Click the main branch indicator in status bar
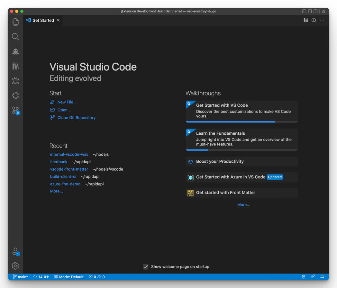The width and height of the screenshot is (337, 288). pos(20,276)
